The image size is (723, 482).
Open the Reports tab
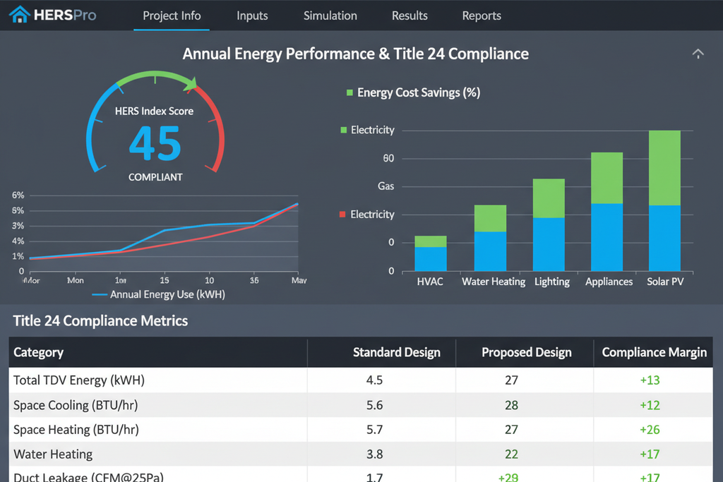(482, 16)
